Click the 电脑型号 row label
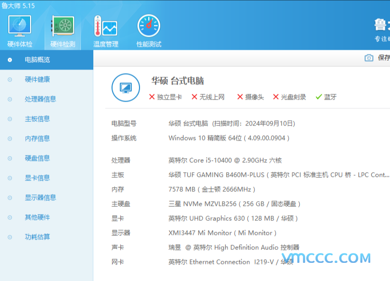This screenshot has height=281, width=390. [x=124, y=123]
